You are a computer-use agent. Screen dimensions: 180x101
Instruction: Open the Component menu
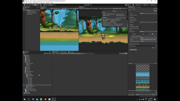pos(42,3)
